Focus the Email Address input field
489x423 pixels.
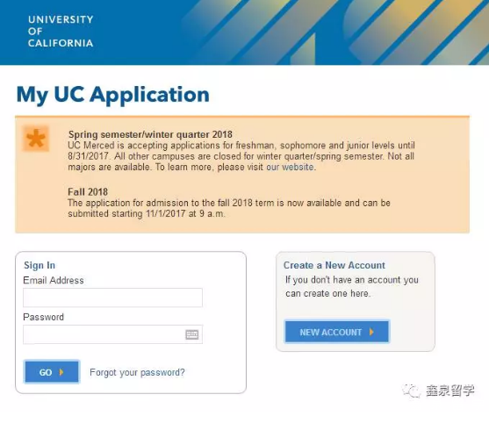coord(112,298)
